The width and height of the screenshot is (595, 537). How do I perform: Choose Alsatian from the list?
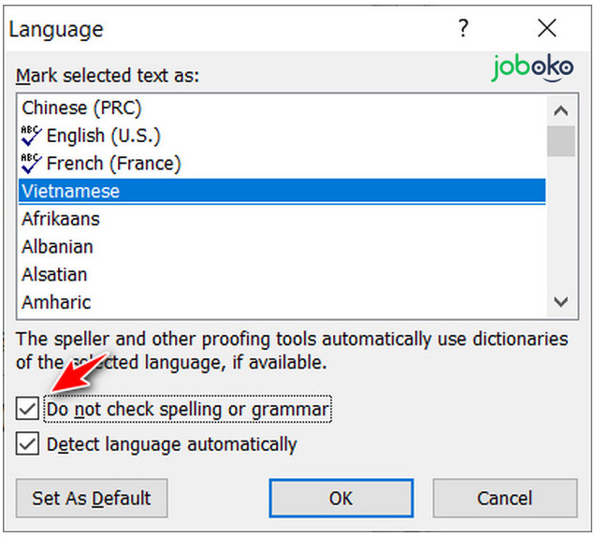point(55,275)
